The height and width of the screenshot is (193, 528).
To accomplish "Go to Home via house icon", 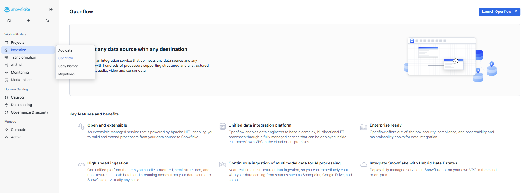I will click(9, 20).
